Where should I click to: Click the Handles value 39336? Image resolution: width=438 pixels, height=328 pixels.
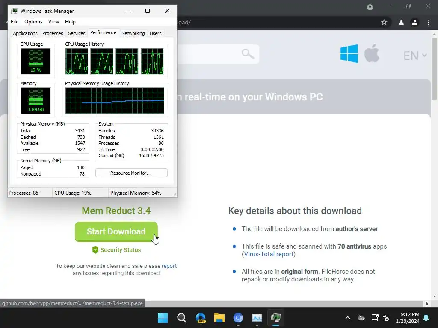tap(157, 131)
